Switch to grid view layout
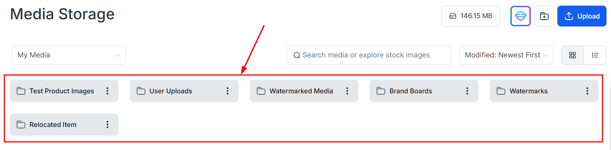 point(572,55)
